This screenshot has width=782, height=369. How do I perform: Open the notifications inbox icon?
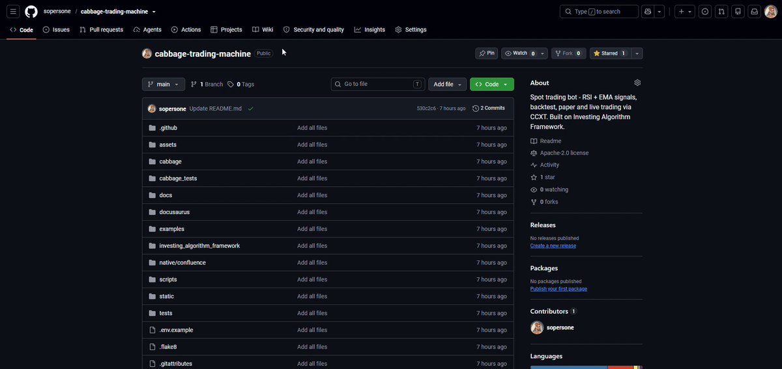click(754, 12)
